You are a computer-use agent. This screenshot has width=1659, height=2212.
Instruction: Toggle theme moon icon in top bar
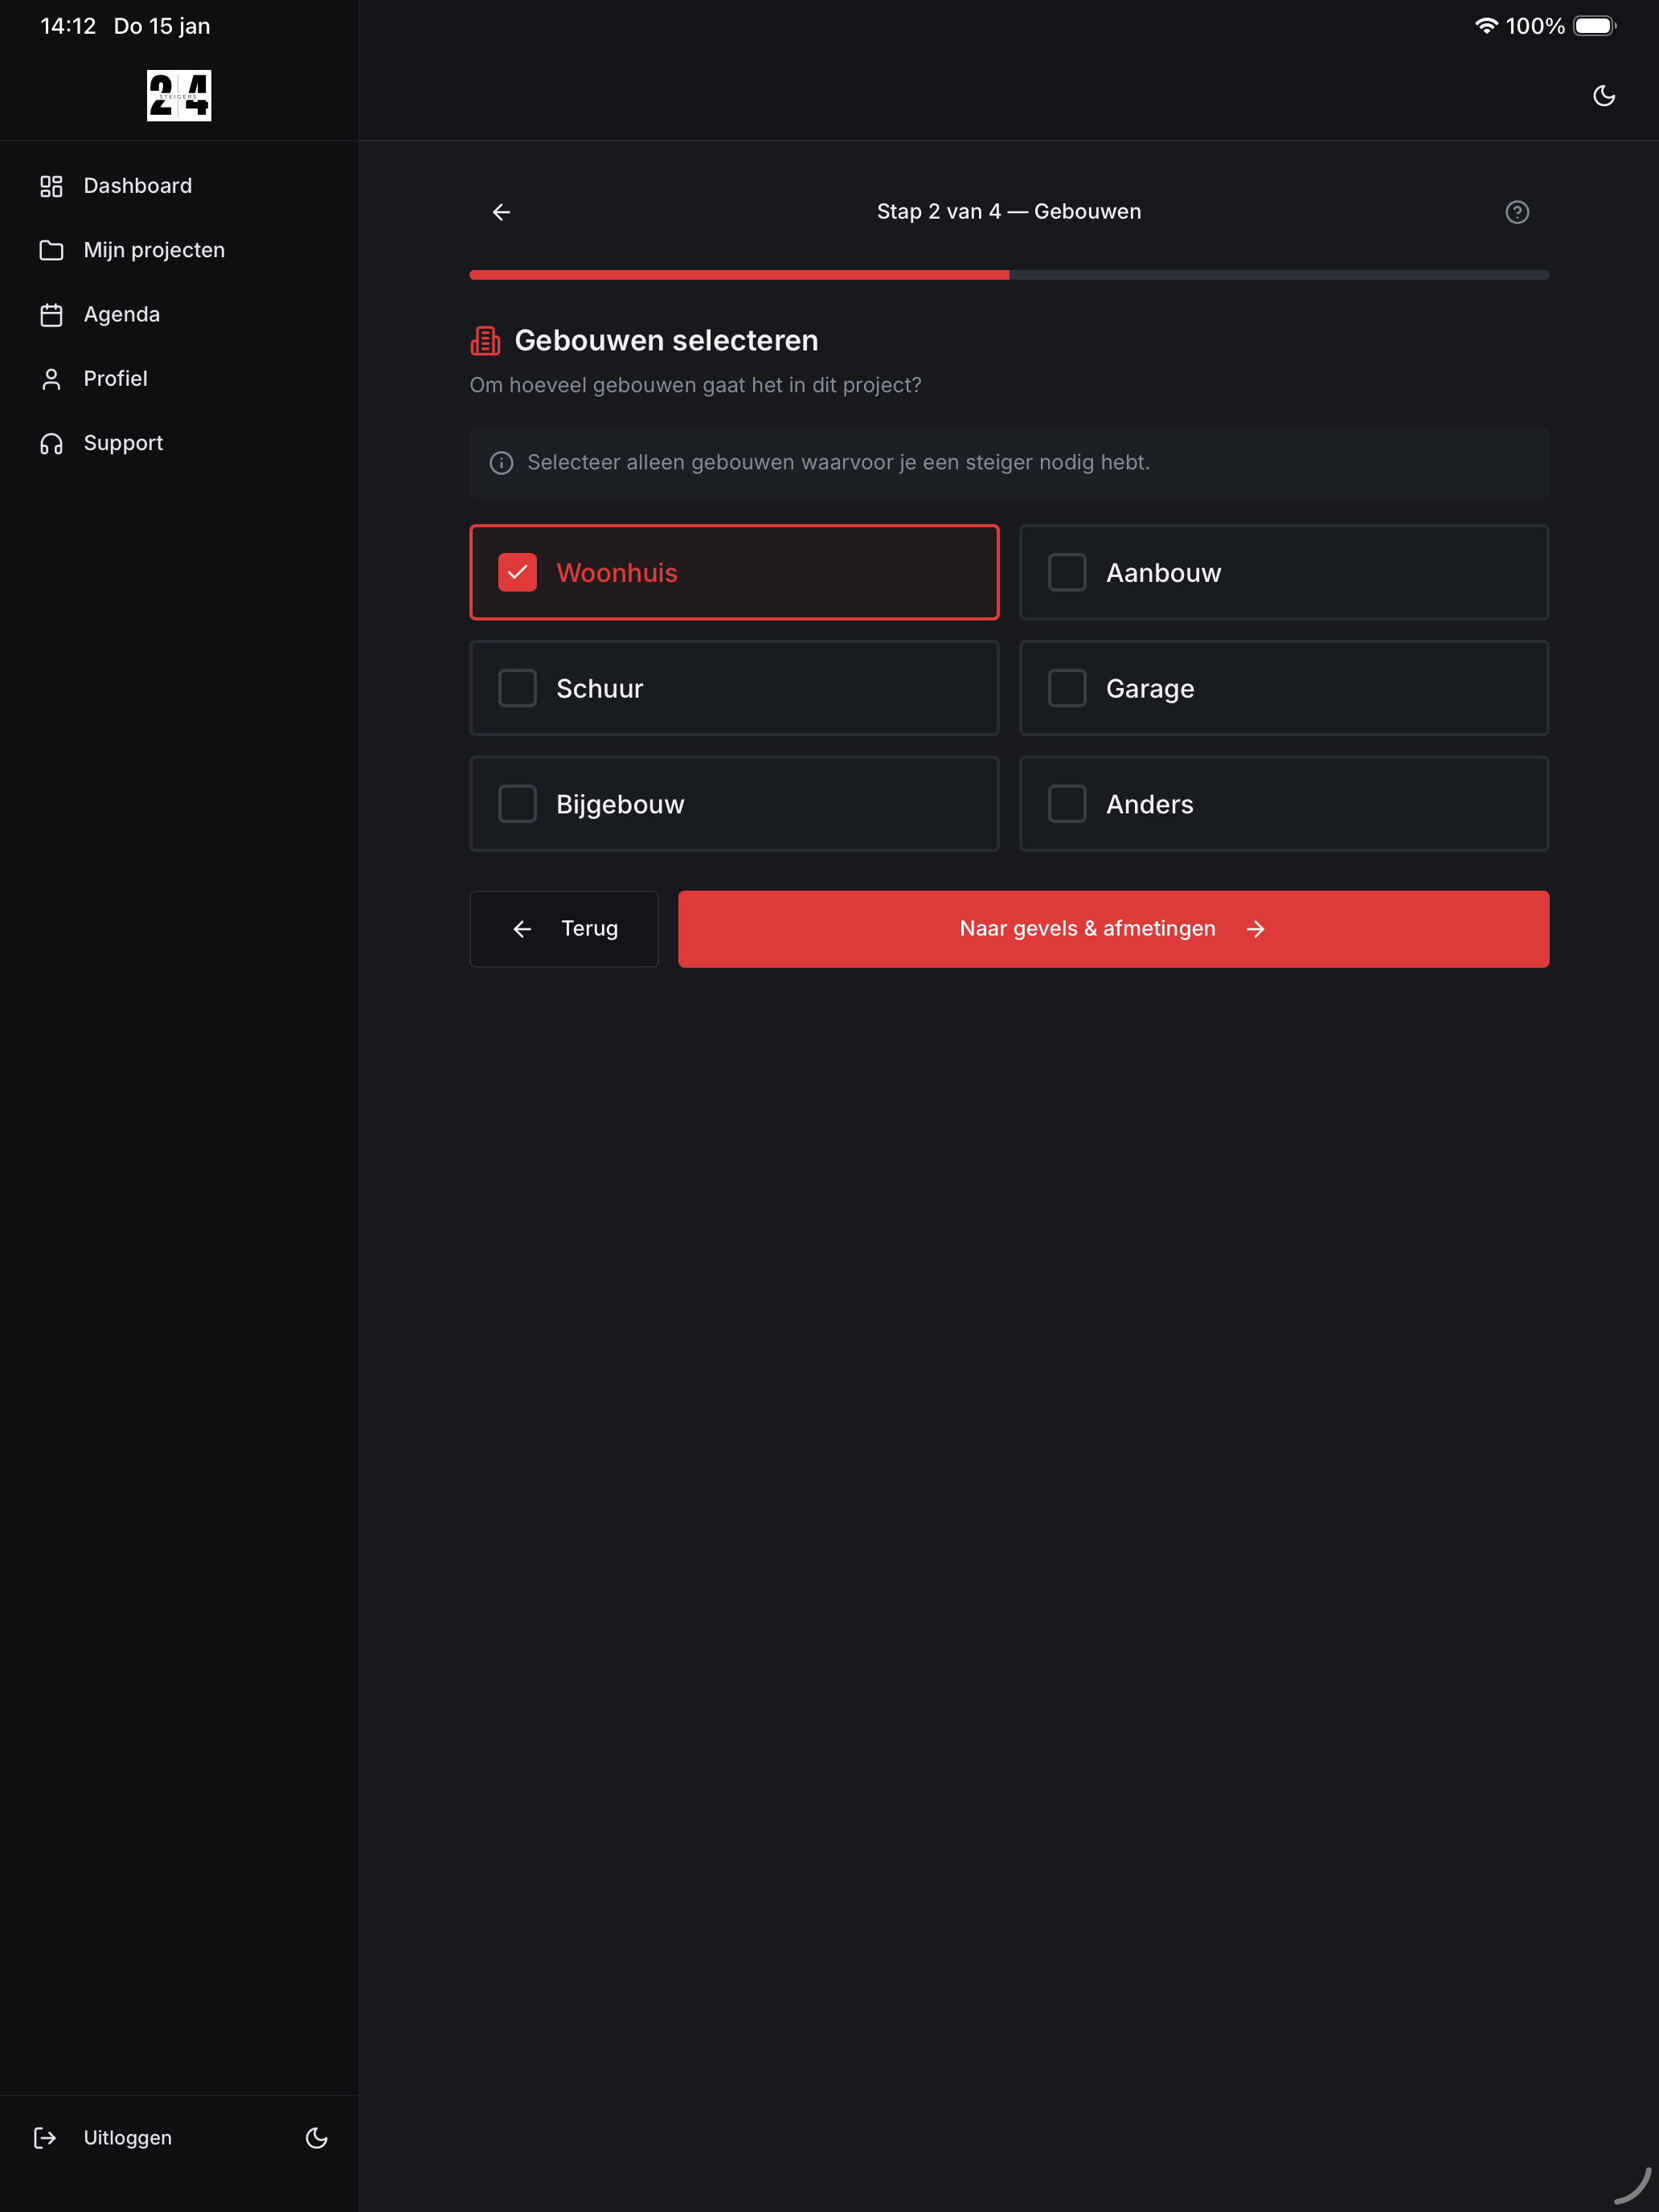click(1604, 96)
